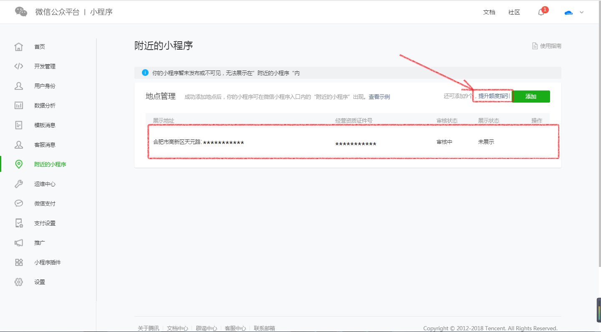Click the 设置 settings gear icon
This screenshot has height=332, width=601.
click(18, 282)
